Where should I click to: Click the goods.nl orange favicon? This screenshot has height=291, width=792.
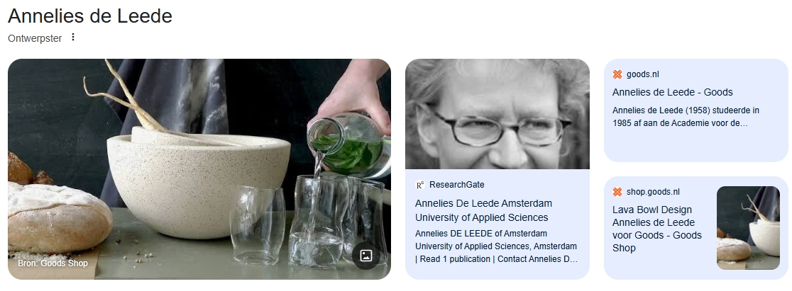point(617,74)
